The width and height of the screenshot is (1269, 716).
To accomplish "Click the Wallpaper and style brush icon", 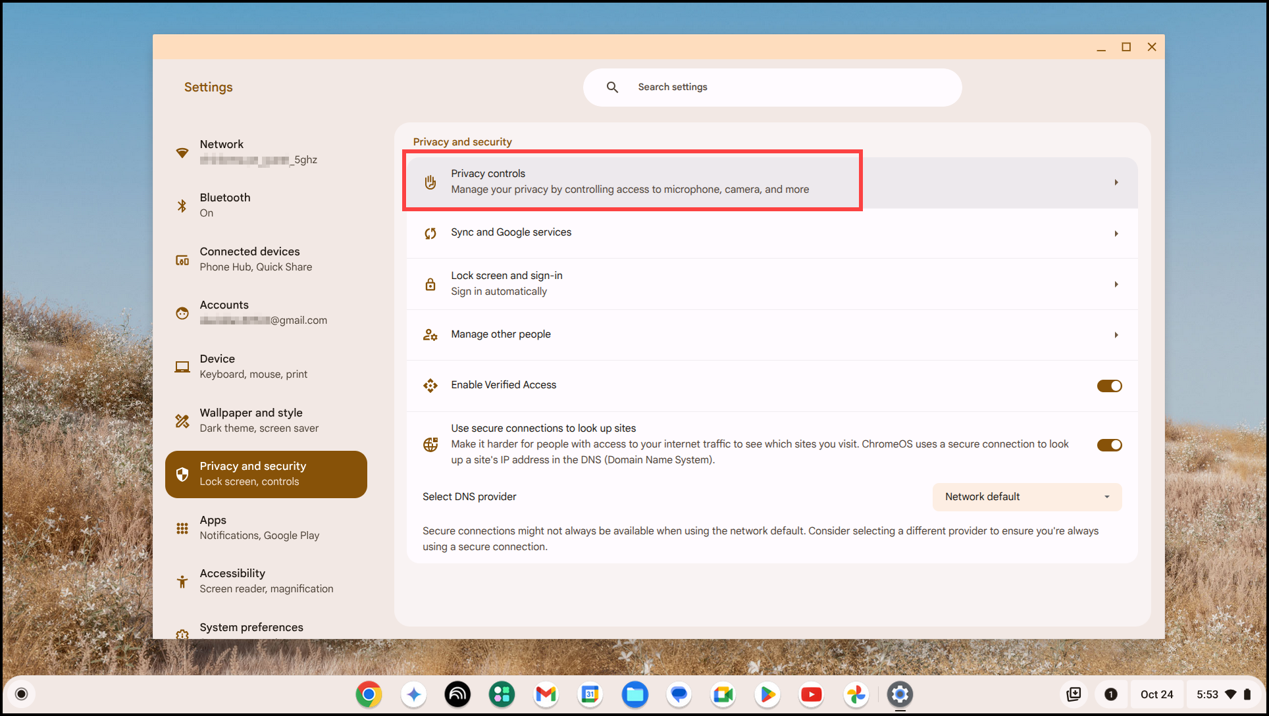I will point(182,420).
